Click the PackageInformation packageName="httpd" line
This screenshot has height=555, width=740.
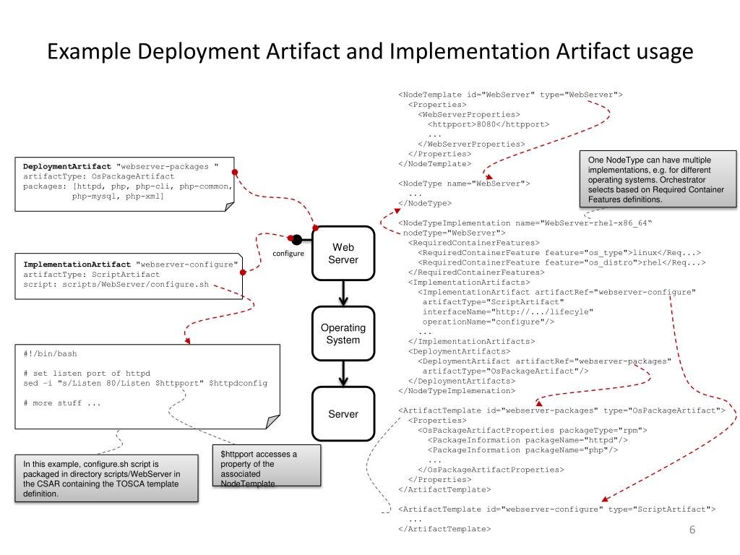(x=528, y=440)
